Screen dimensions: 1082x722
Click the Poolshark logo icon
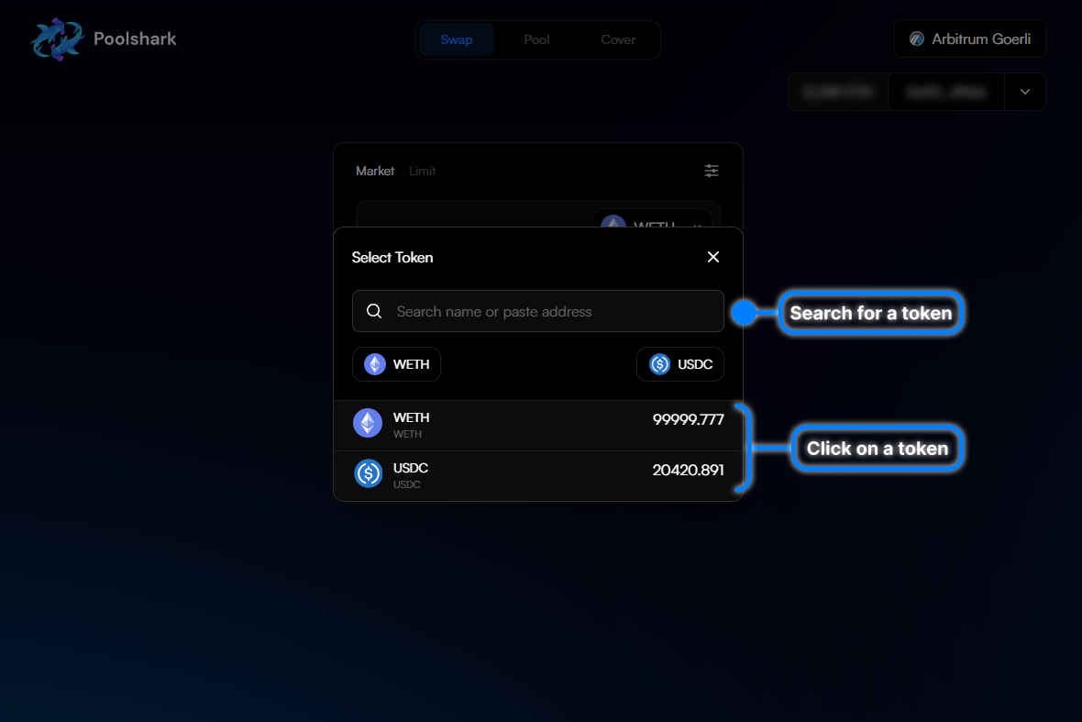tap(57, 39)
